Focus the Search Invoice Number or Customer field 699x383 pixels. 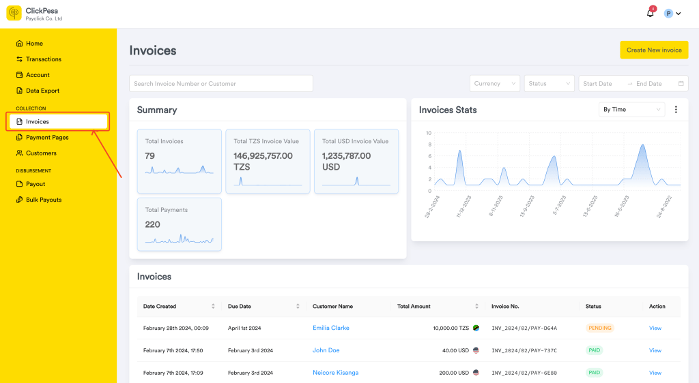(221, 84)
